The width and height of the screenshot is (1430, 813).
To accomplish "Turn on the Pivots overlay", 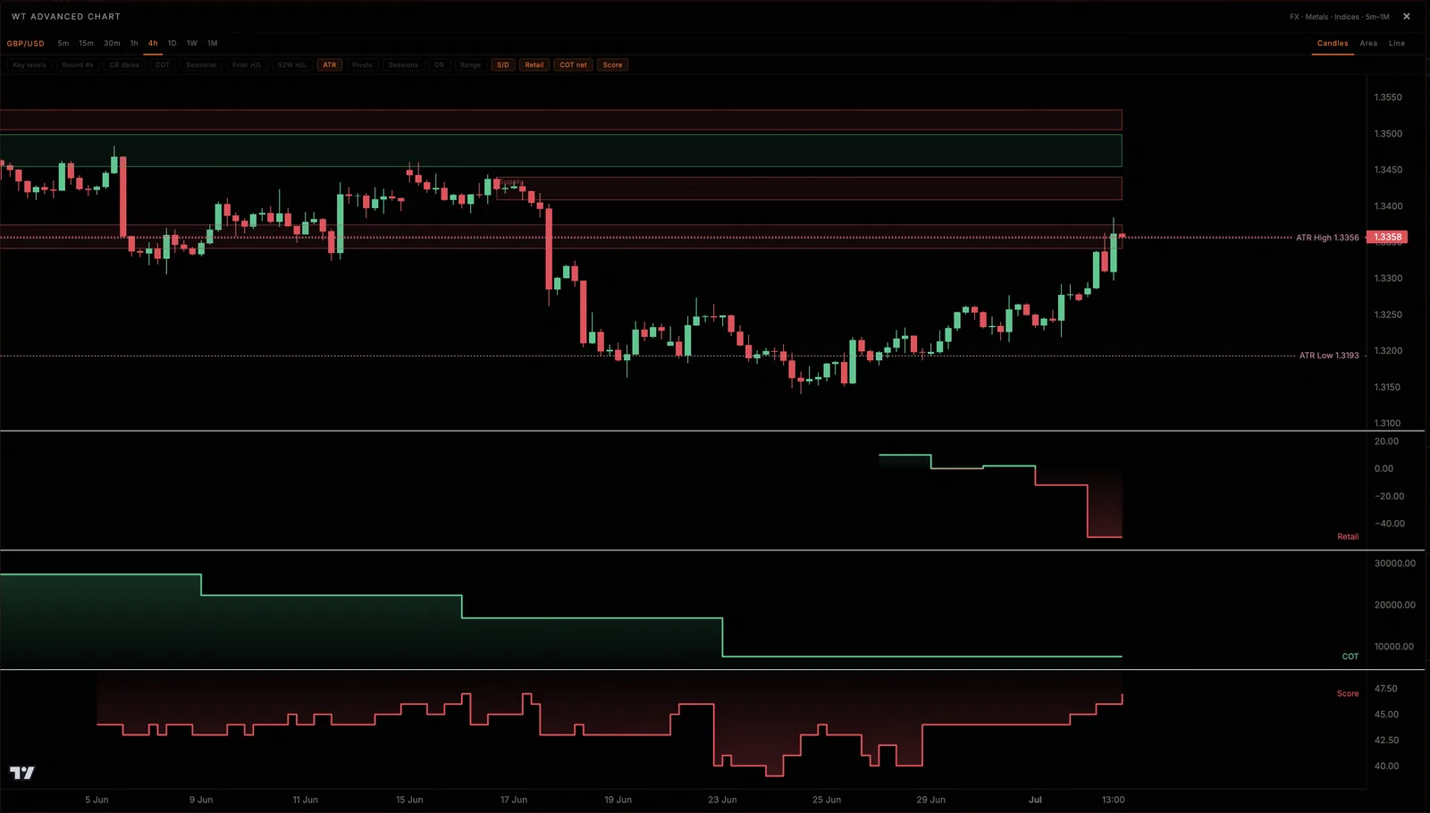I will coord(362,65).
